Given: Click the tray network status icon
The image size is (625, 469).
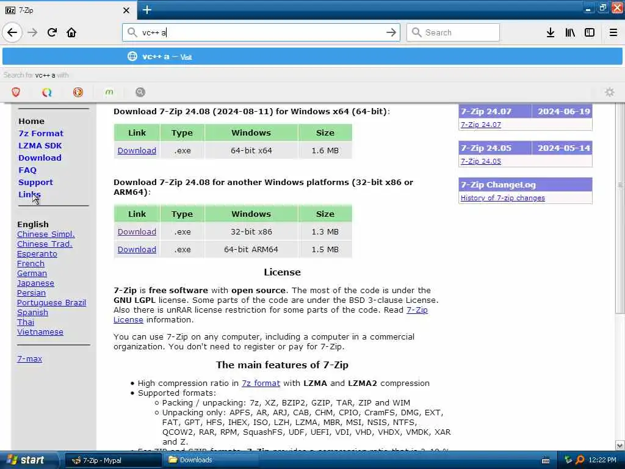Looking at the screenshot, I should point(568,460).
